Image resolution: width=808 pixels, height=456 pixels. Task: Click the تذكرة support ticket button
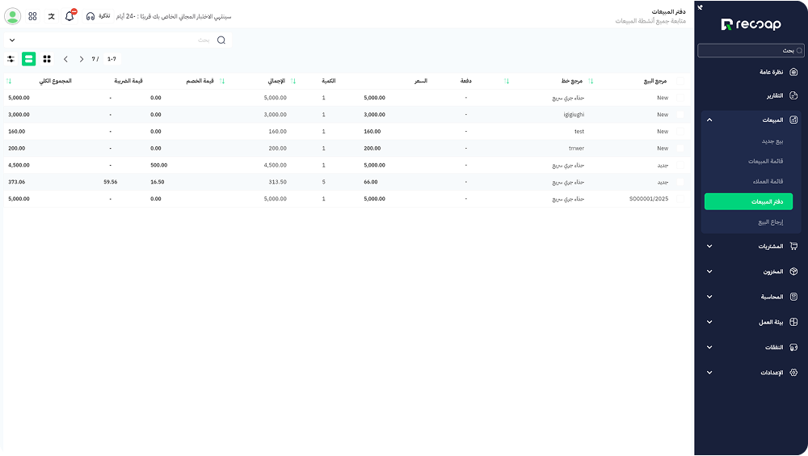pos(98,16)
